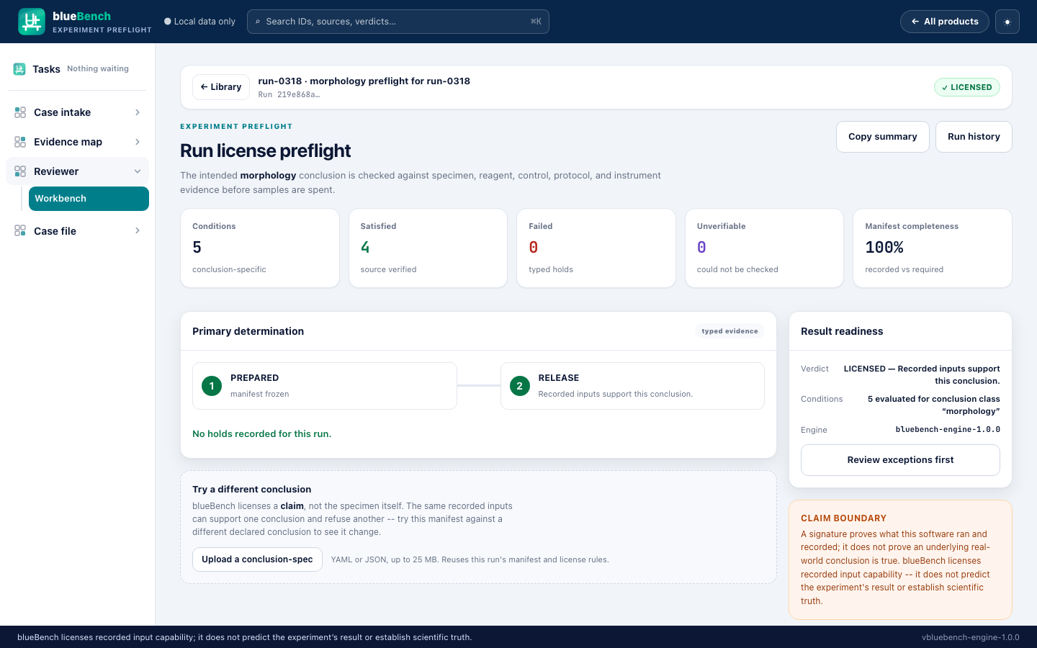Click the Unverifiable count card
The image size is (1037, 648).
coord(764,248)
